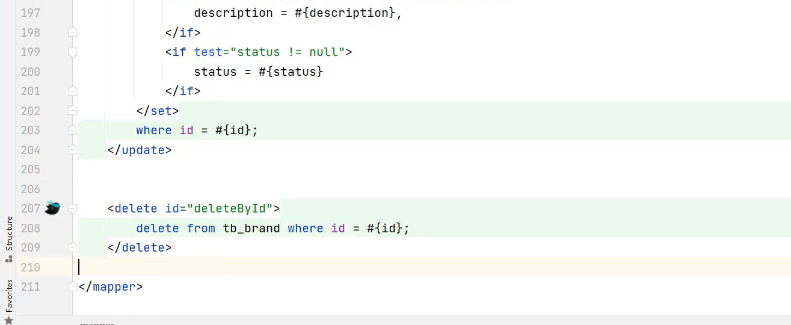Click fold marker on line 198
The image size is (791, 325).
[73, 32]
